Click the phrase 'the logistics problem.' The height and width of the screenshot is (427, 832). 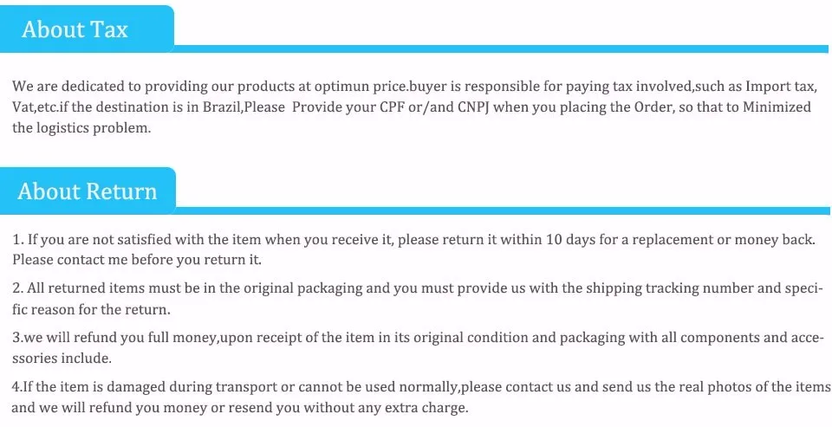[x=81, y=128]
